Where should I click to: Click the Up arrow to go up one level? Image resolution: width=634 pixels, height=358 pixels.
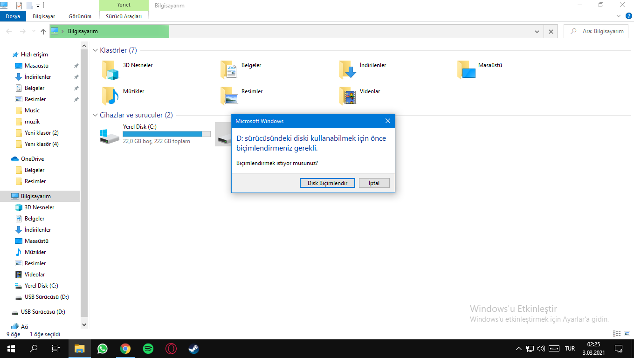(43, 31)
